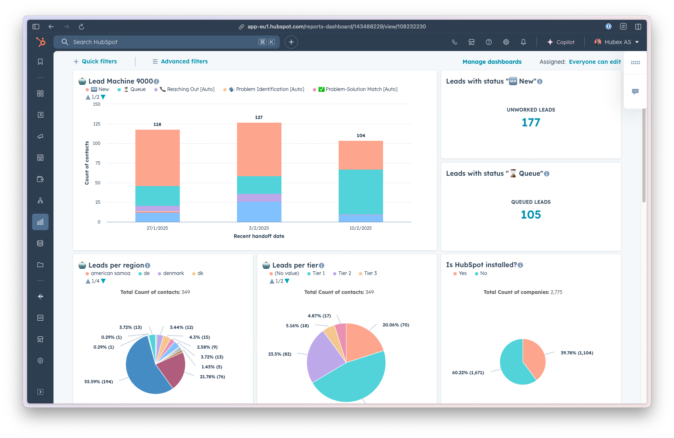Go to previous legend page in Leads per tier
Screen dimensions: 674x438
272,281
